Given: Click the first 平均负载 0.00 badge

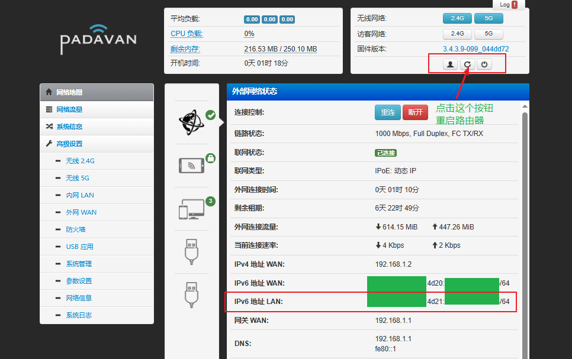Looking at the screenshot, I should (252, 20).
